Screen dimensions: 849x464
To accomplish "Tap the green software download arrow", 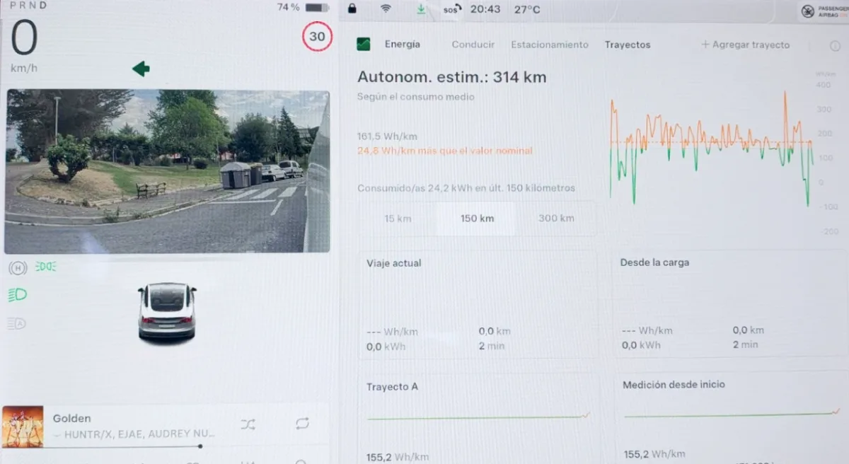I will point(421,8).
